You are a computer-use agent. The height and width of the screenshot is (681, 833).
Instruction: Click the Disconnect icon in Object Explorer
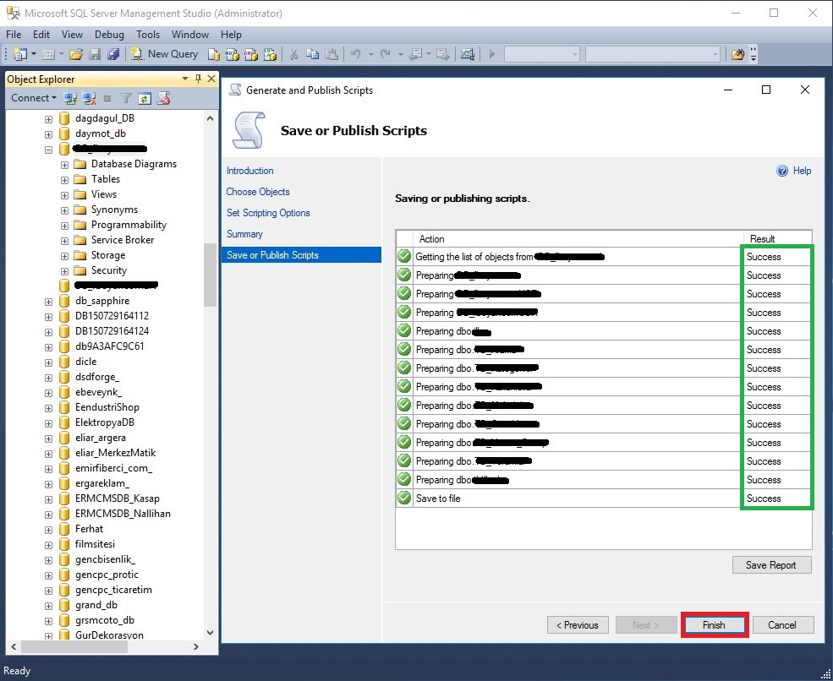[x=90, y=98]
